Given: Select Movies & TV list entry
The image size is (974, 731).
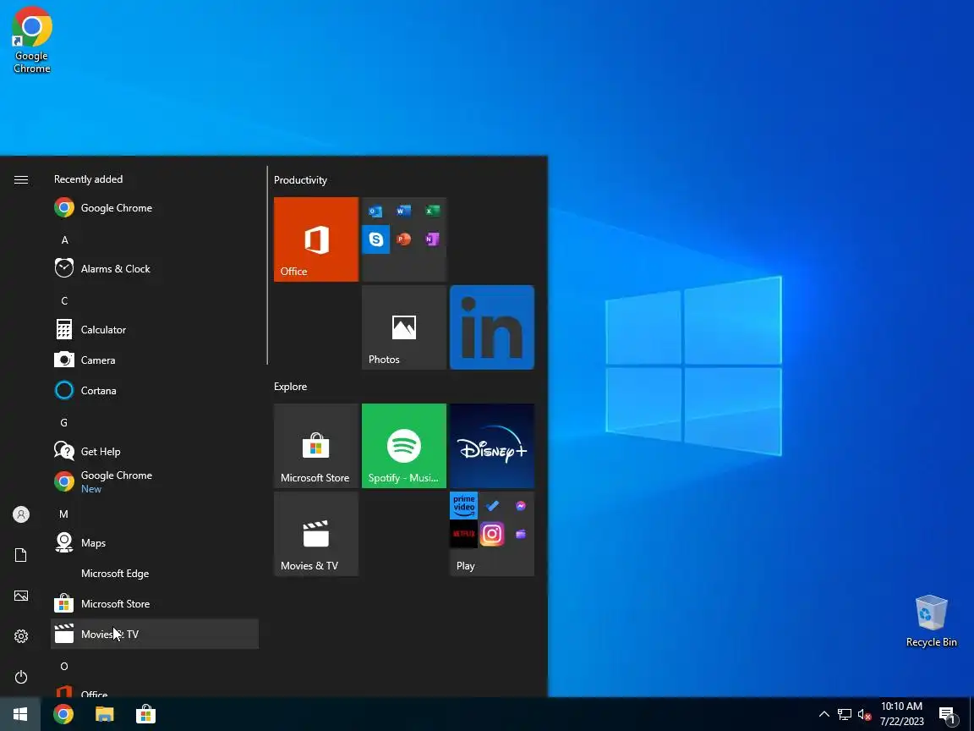Looking at the screenshot, I should point(155,634).
